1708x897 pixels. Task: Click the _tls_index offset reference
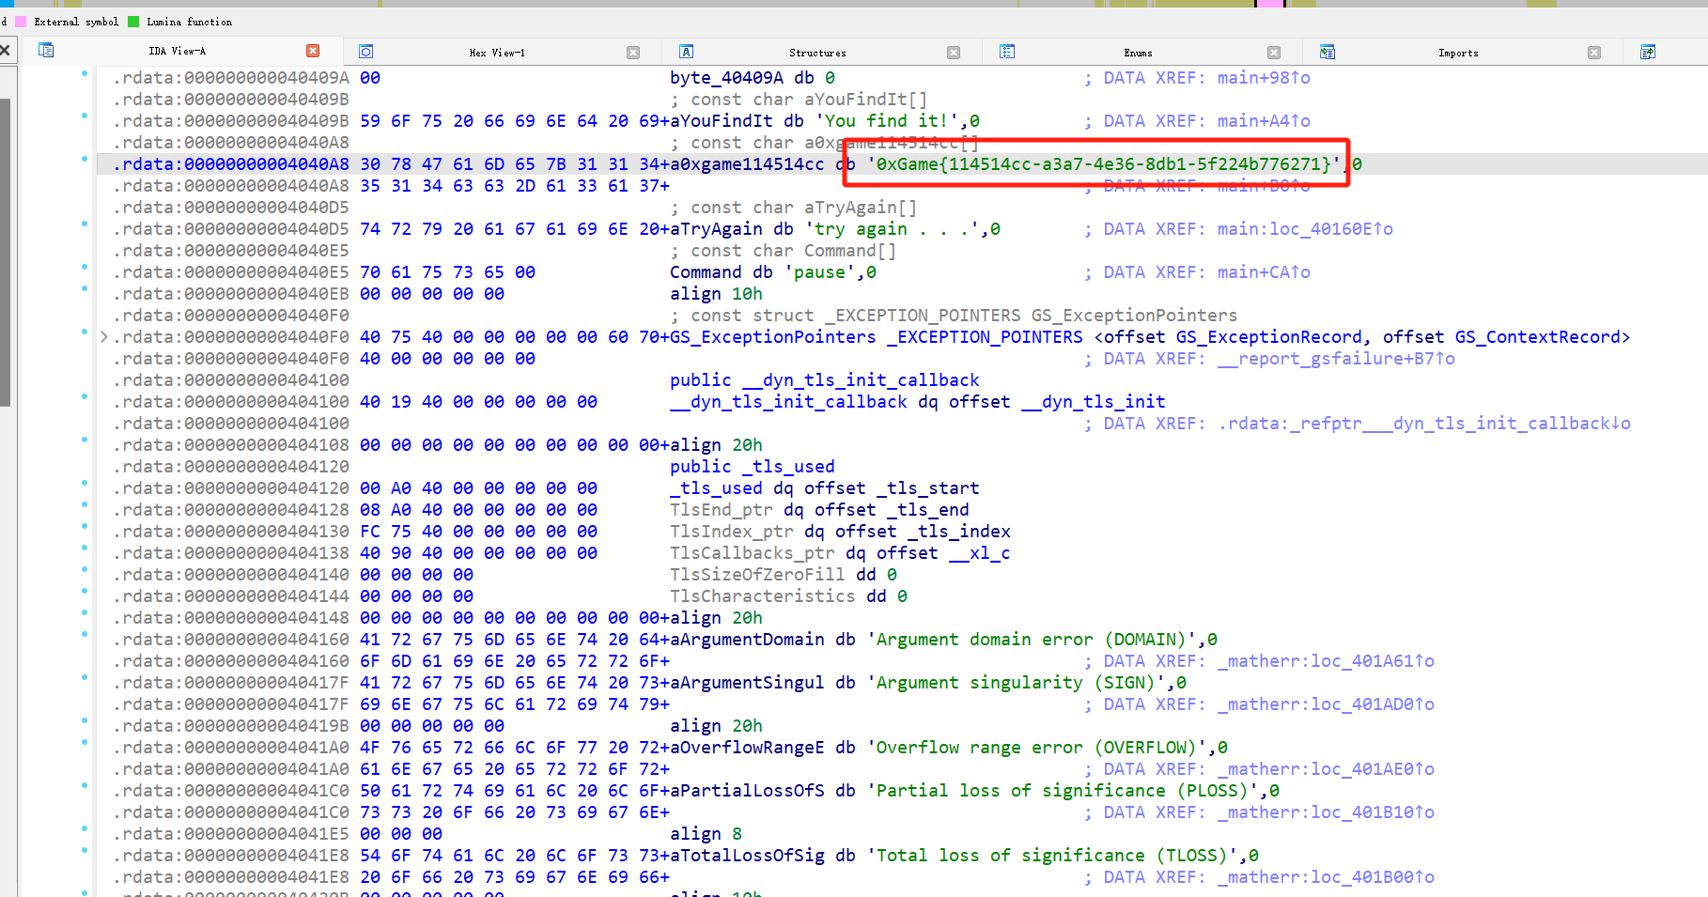(959, 532)
